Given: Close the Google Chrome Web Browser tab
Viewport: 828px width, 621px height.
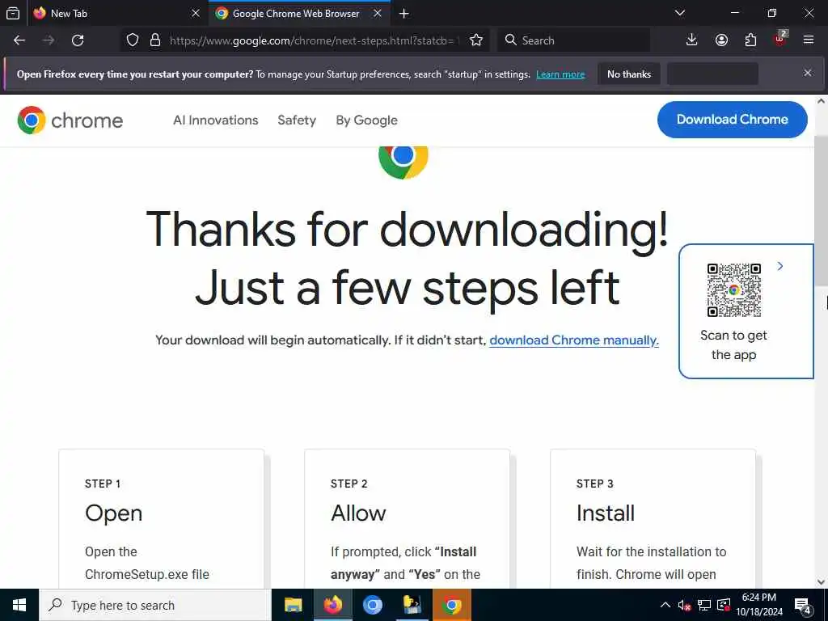Looking at the screenshot, I should 378,13.
